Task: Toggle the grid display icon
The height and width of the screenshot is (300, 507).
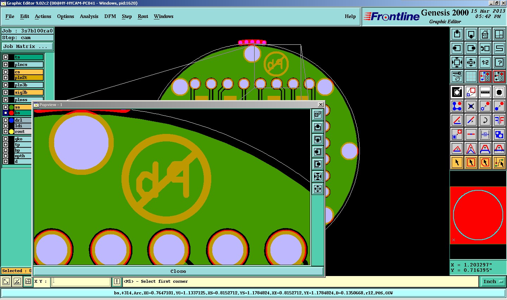Action: [x=471, y=76]
